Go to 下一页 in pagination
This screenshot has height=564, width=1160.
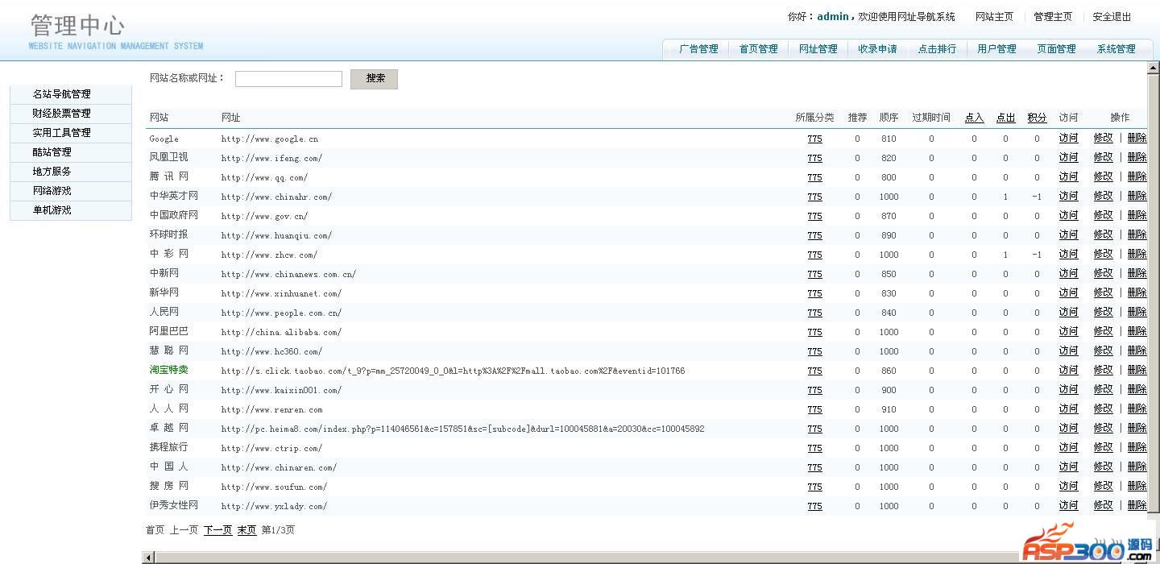coord(217,530)
